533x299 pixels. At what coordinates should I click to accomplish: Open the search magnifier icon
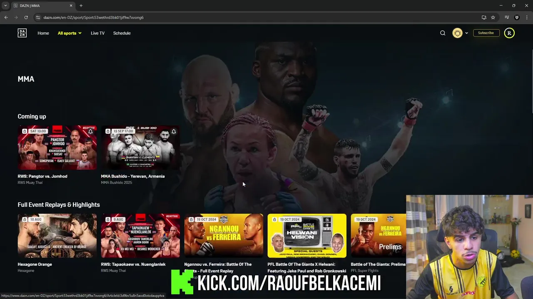pyautogui.click(x=443, y=33)
